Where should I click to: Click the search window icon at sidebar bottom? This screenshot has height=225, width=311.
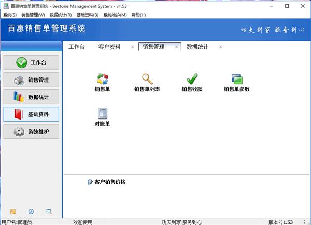point(49,211)
